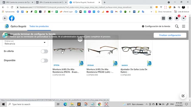The height and width of the screenshot is (107, 191).
Task: Expand the Ordenar por Relevancia dropdown
Action: [25, 43]
